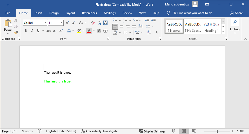
Task: Click the Show/Hide paragraph marks icon
Action: point(157,33)
